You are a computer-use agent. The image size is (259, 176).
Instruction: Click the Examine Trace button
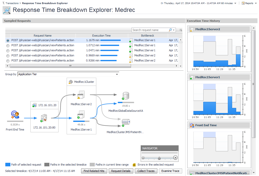pos(170,171)
